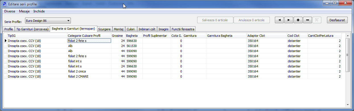Click the Cod Clot column header

[297, 36]
